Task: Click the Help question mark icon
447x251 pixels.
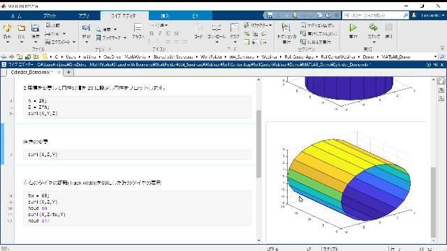Action: (x=328, y=15)
